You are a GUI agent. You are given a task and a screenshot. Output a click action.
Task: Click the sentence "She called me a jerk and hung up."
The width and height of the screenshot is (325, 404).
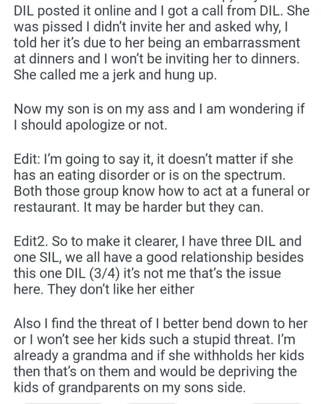click(x=115, y=75)
